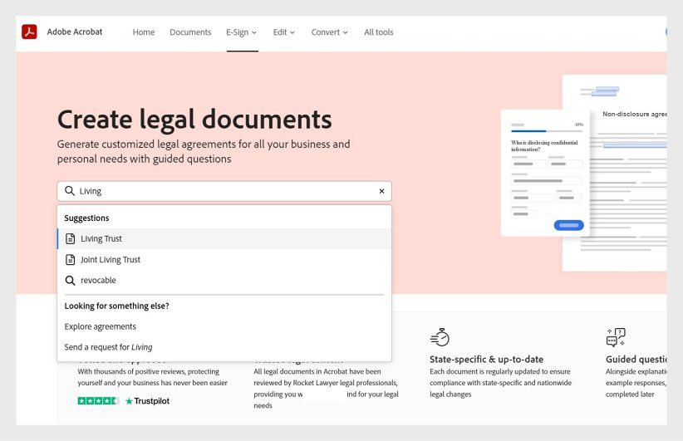Expand the Edit dropdown menu
683x441 pixels.
(284, 32)
